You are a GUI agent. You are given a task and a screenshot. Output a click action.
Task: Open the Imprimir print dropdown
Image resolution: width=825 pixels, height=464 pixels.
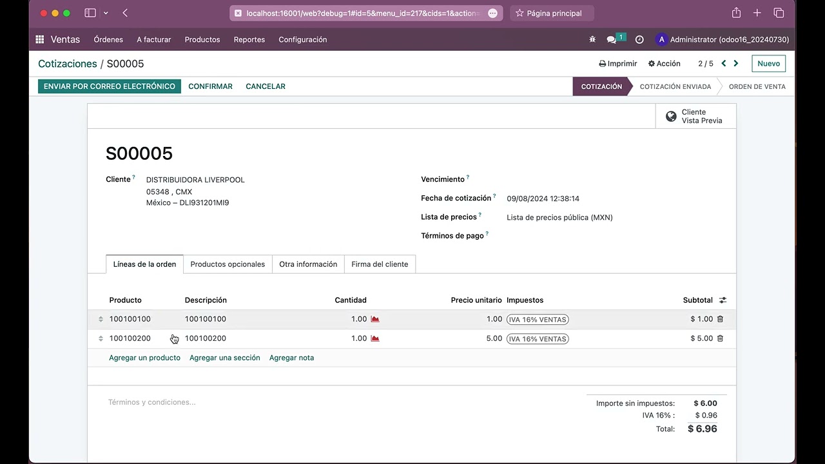point(618,63)
